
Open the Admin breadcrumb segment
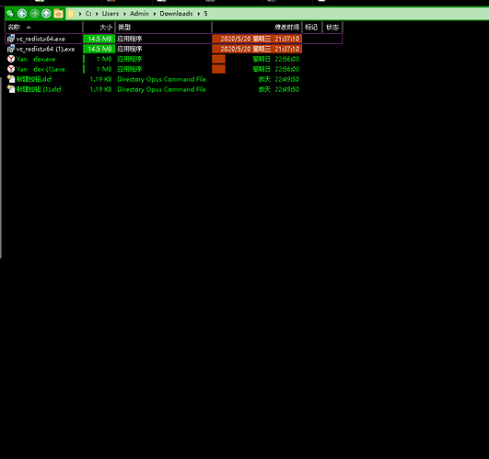click(139, 14)
